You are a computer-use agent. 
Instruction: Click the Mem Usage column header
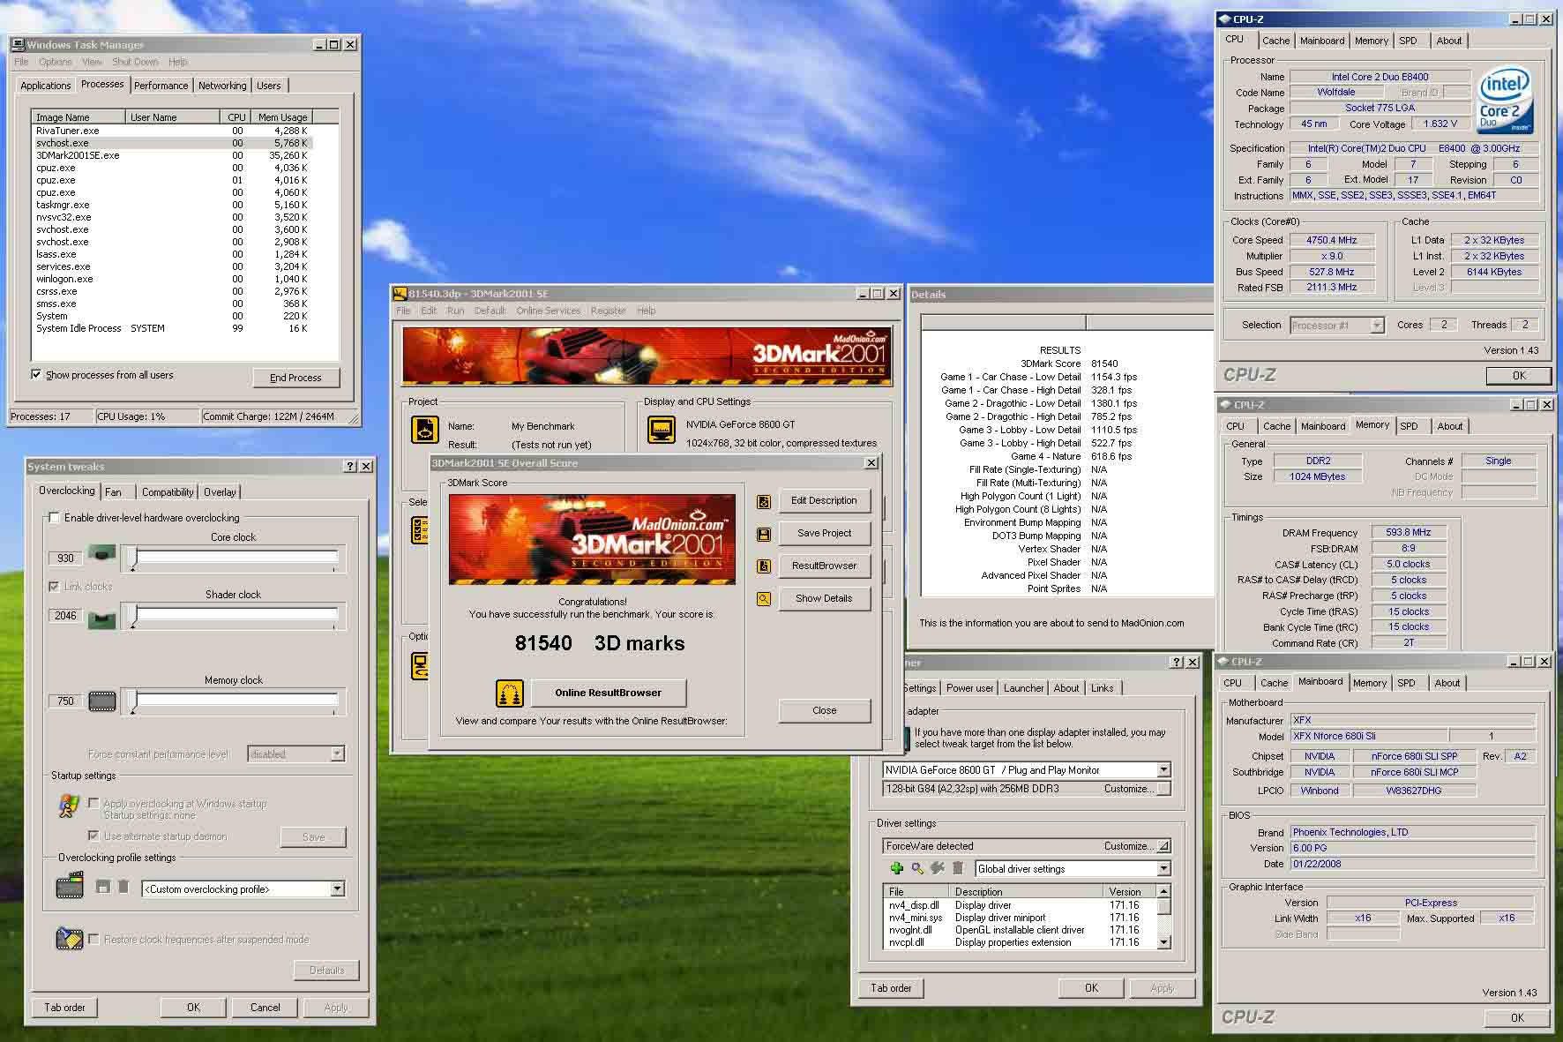pyautogui.click(x=281, y=117)
